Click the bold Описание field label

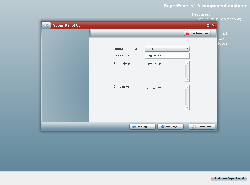(121, 87)
